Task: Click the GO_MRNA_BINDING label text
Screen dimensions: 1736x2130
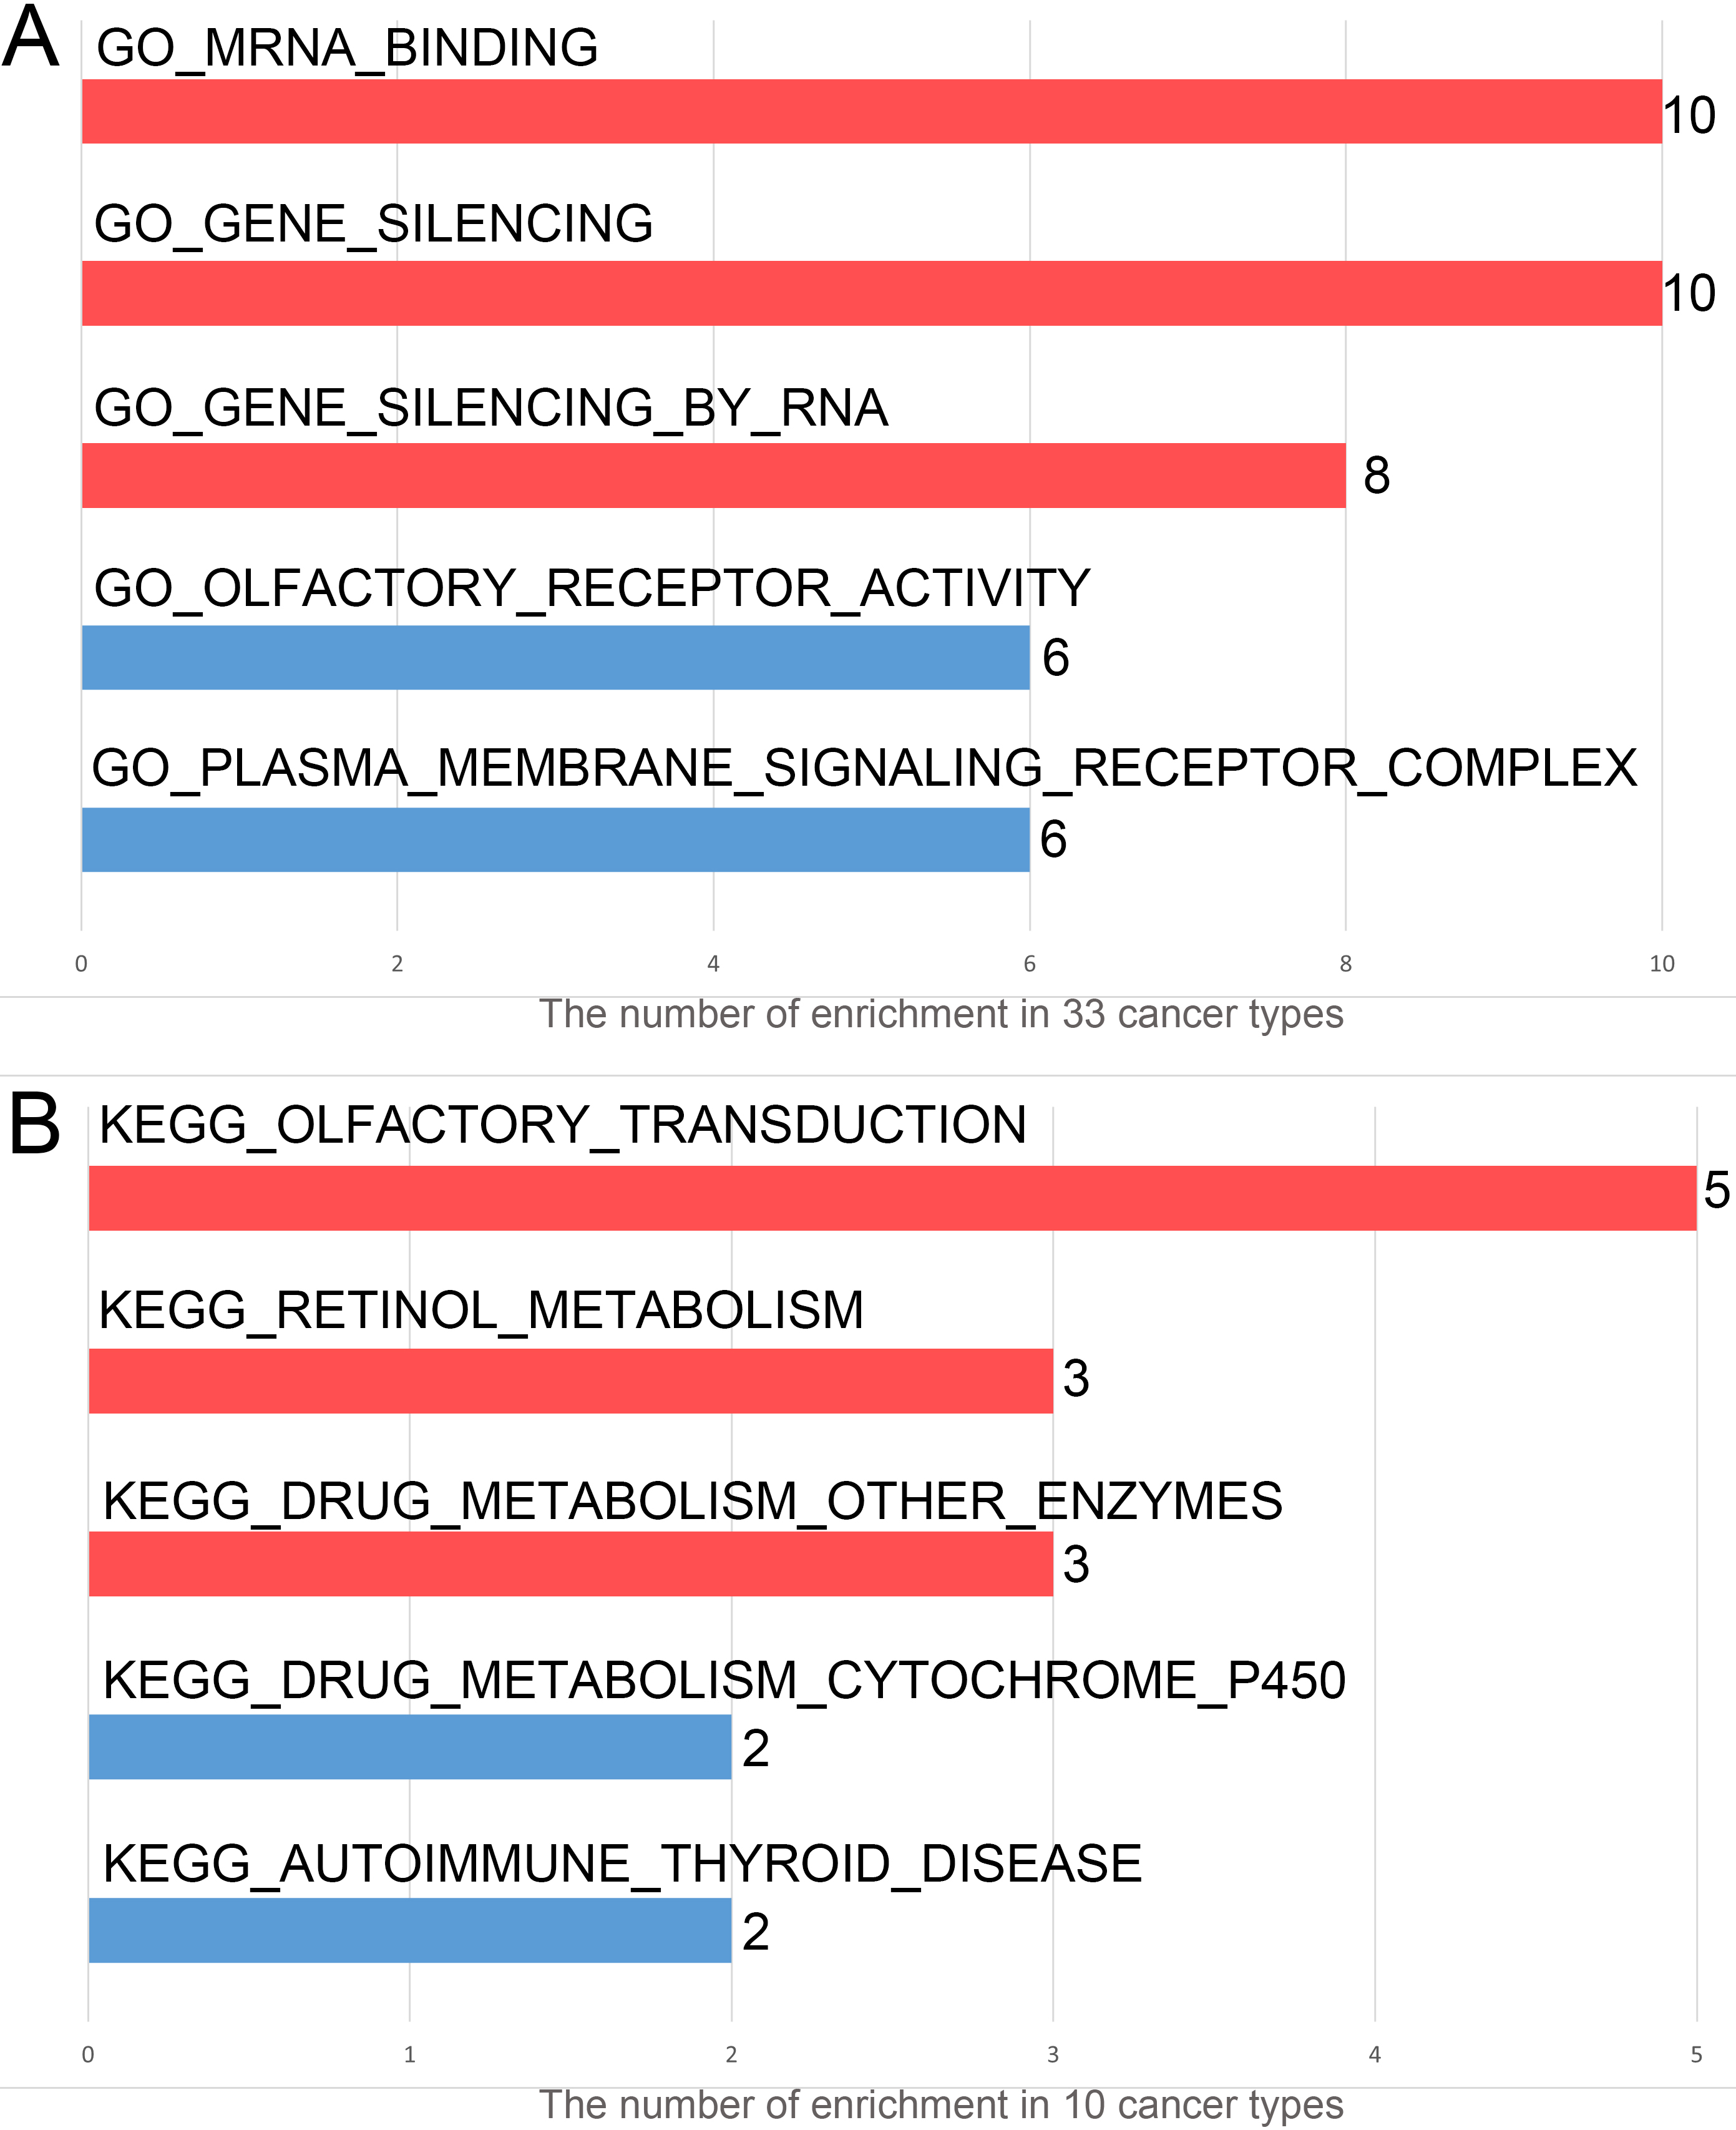Action: click(347, 48)
